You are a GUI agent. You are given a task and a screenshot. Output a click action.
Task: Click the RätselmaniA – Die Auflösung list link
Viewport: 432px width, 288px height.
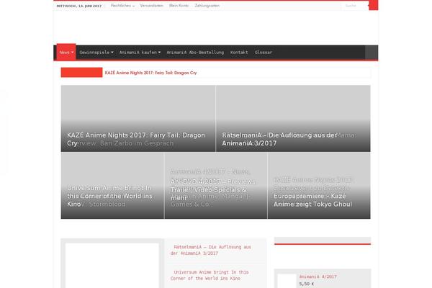[x=211, y=251]
